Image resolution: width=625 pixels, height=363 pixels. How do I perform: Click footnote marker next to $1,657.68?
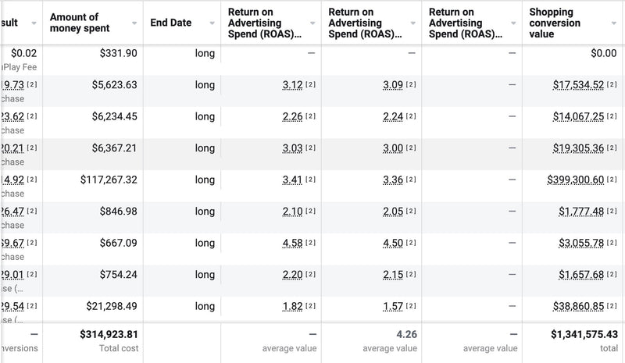coord(612,275)
